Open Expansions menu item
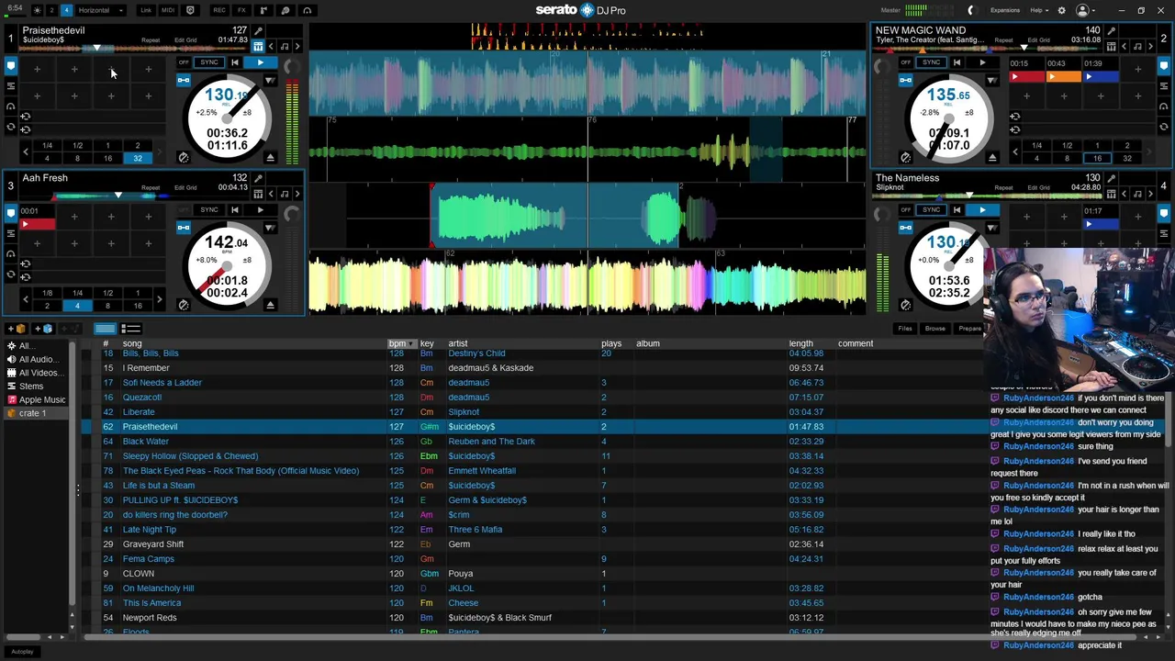This screenshot has width=1175, height=661. (x=1004, y=10)
